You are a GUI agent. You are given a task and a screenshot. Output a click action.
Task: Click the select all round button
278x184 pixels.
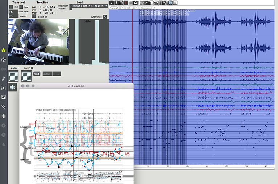click(33, 16)
